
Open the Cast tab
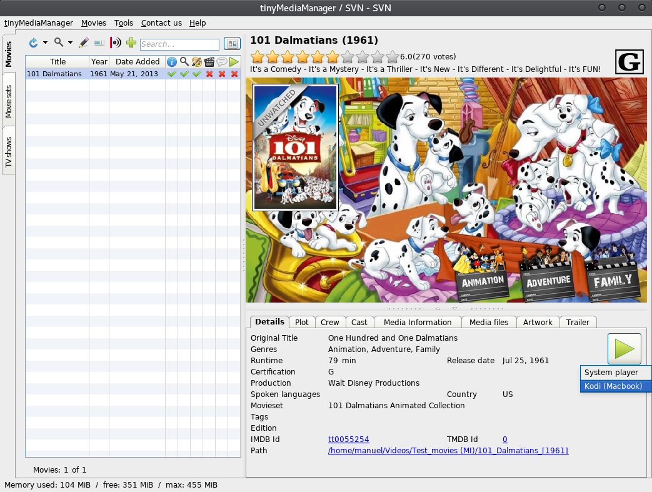pos(359,323)
